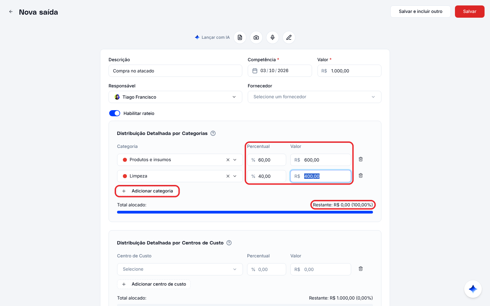Screen dimensions: 490x306
Task: Click the Valor field showing 1.000,00
Action: click(x=349, y=71)
